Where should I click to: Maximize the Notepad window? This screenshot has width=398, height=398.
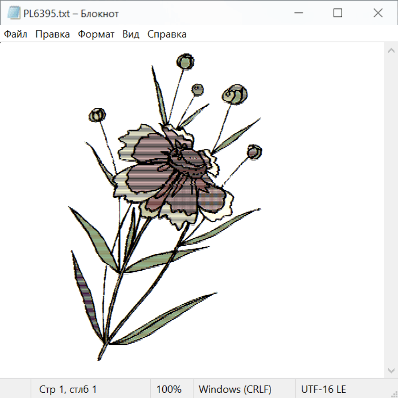tap(338, 13)
